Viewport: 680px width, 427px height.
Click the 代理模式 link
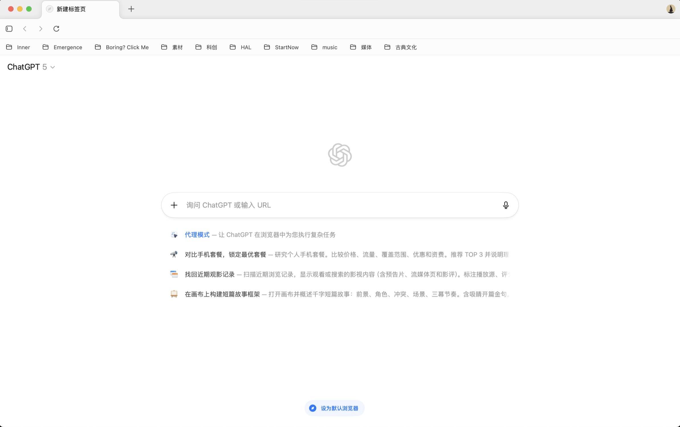[197, 235]
